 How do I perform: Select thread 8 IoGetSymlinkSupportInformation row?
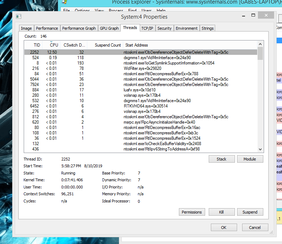click(x=140, y=63)
